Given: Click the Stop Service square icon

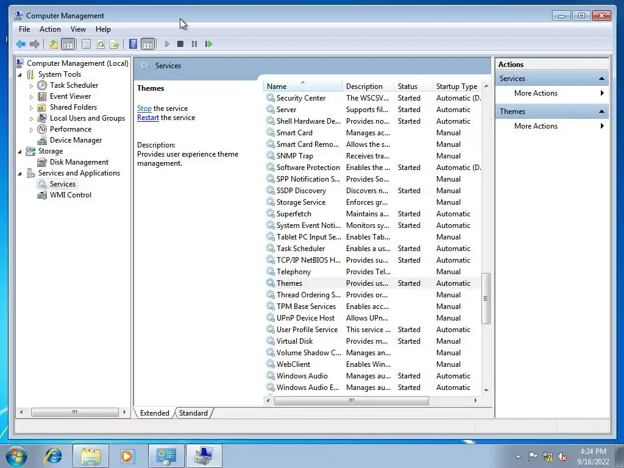Looking at the screenshot, I should pos(180,44).
